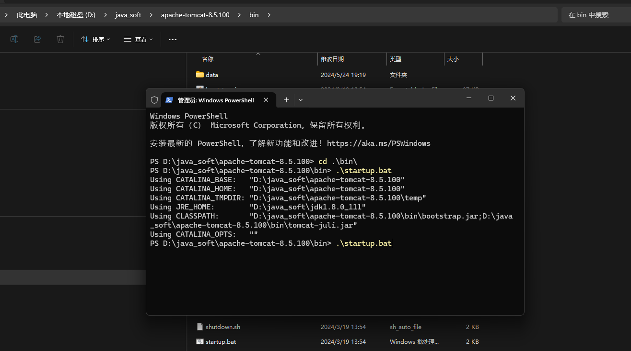The height and width of the screenshot is (351, 631).
Task: Select the data folder name
Action: pyautogui.click(x=212, y=75)
